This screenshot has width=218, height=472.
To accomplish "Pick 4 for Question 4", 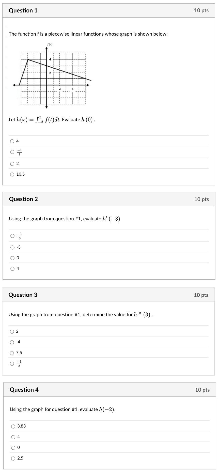I will pos(13,437).
